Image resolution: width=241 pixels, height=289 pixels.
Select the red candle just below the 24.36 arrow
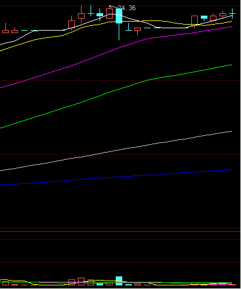[x=109, y=13]
